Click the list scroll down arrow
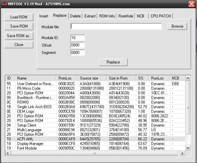This screenshot has width=197, height=163. [x=188, y=148]
